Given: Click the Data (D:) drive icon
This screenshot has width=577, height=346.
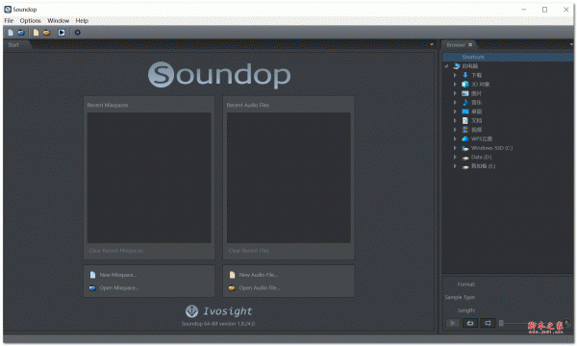Looking at the screenshot, I should point(465,158).
